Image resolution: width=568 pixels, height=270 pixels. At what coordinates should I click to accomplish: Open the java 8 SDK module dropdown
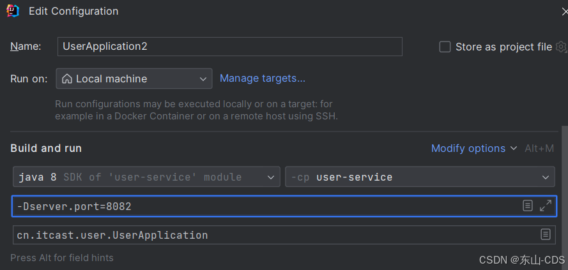pyautogui.click(x=146, y=177)
